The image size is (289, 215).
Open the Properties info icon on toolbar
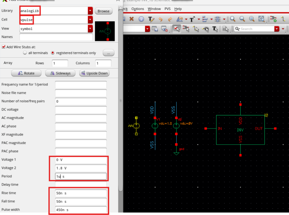tap(142, 19)
